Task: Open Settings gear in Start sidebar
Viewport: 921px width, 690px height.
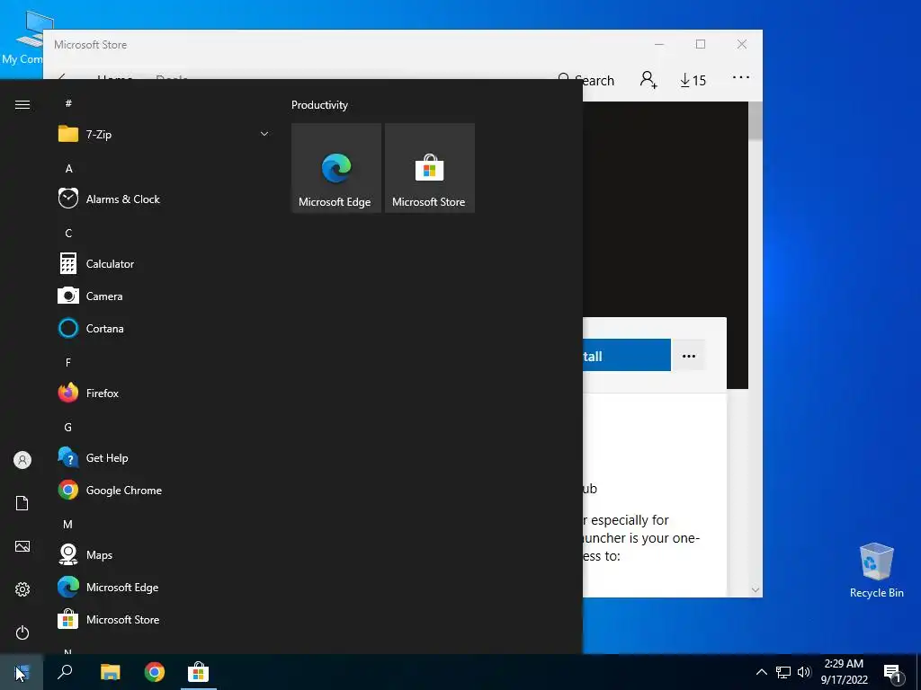Action: click(x=22, y=589)
